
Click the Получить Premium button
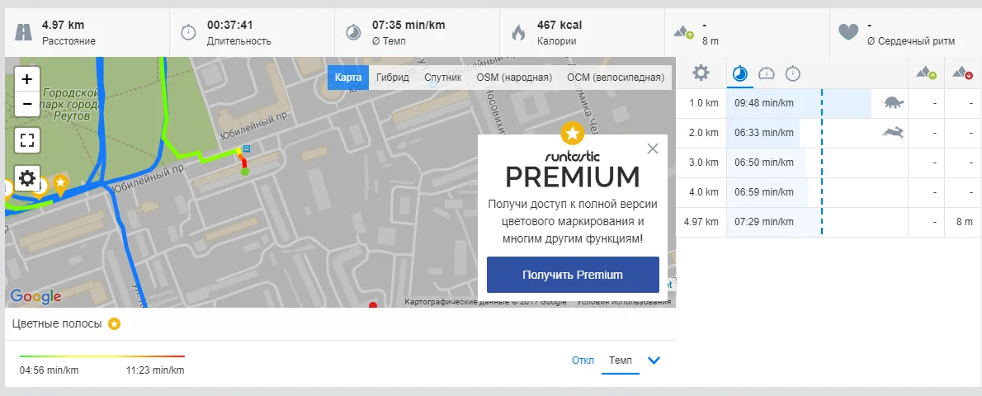pyautogui.click(x=573, y=275)
